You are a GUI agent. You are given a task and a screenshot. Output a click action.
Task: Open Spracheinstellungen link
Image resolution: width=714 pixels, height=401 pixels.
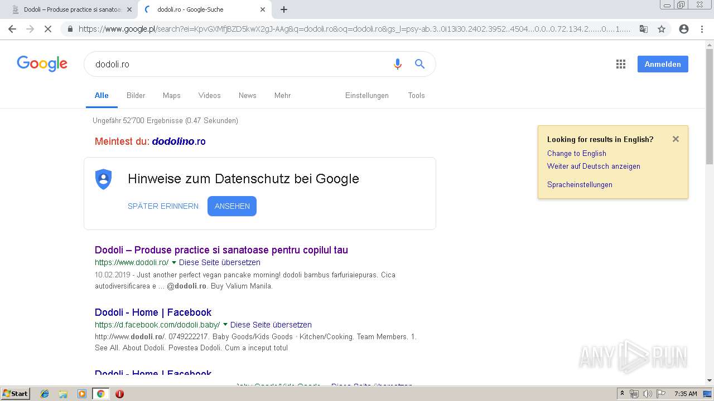tap(580, 184)
